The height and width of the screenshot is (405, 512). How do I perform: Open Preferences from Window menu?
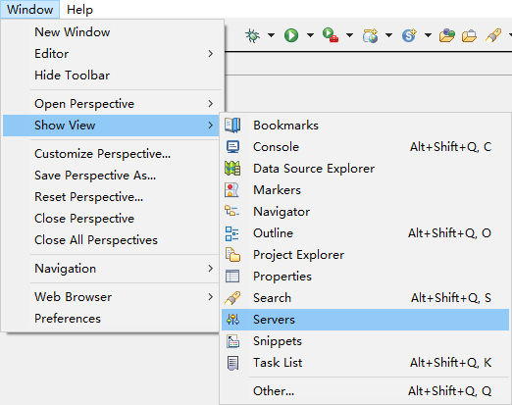68,319
